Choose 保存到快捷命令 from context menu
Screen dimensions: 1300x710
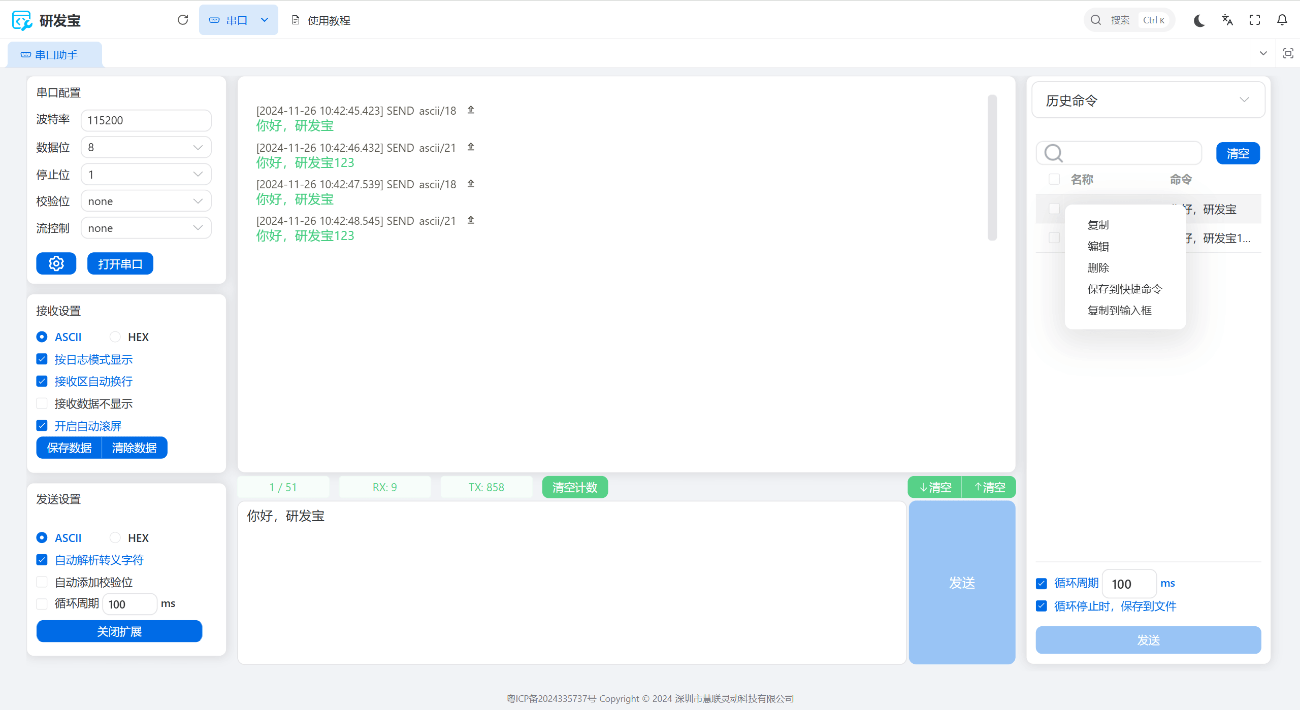click(1124, 289)
